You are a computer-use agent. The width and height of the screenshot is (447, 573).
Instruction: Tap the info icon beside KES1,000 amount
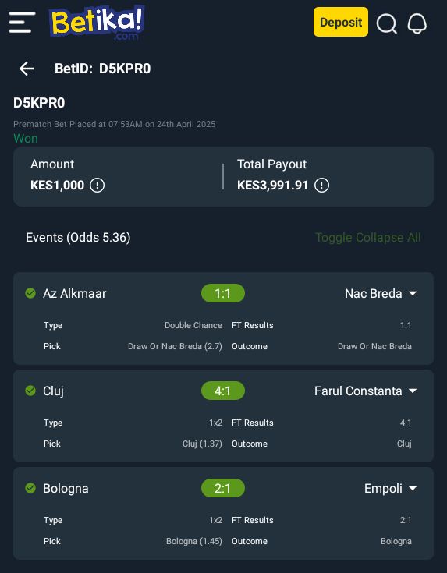coord(98,186)
